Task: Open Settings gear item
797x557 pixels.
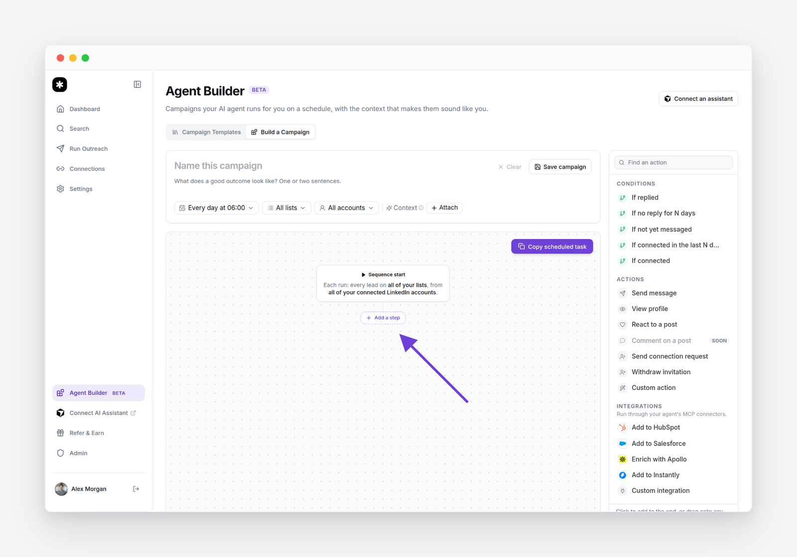Action: 99,189
